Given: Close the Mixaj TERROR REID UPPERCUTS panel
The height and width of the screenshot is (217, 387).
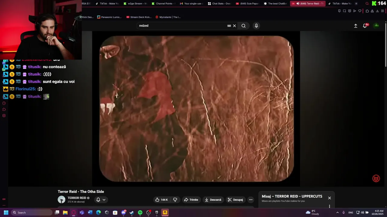Looking at the screenshot, I should click(x=330, y=198).
